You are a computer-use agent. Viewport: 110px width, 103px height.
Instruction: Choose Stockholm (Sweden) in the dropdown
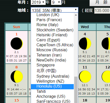pos(52,30)
